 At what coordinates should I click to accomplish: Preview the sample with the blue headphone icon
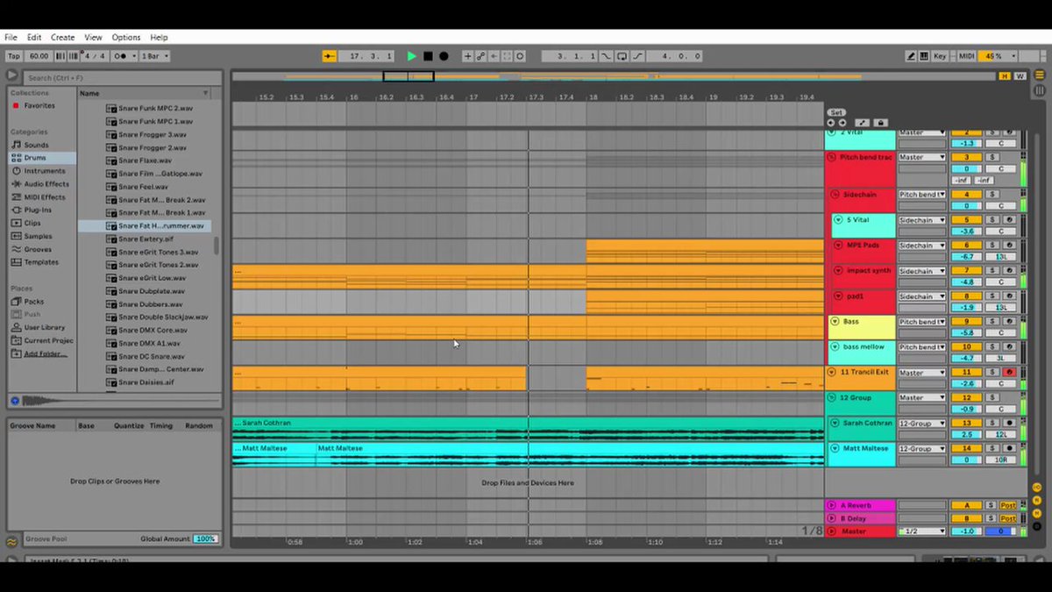tap(15, 401)
